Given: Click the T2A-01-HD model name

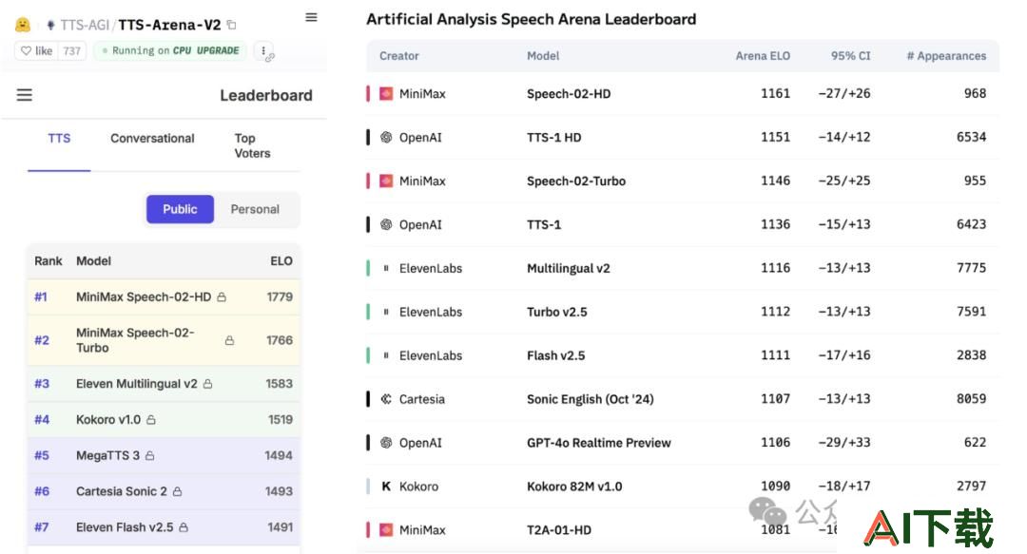Looking at the screenshot, I should (x=559, y=530).
